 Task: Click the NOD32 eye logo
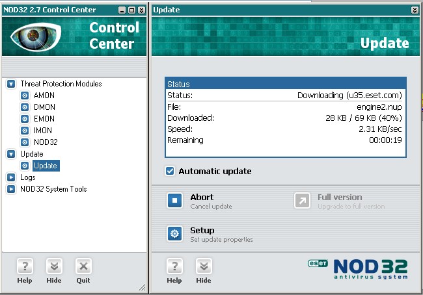36,36
